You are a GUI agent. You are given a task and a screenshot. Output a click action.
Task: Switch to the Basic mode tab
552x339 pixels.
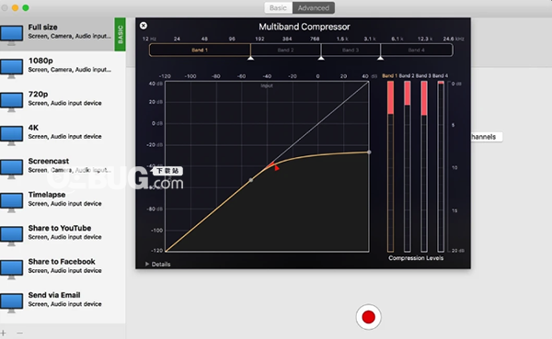click(x=278, y=7)
